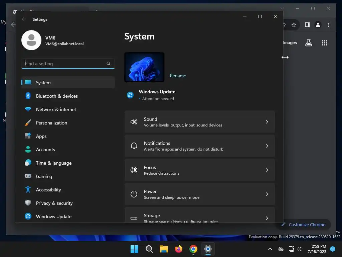This screenshot has width=342, height=257.
Task: Click the VM6@collabnet.local account email
Action: [x=64, y=44]
